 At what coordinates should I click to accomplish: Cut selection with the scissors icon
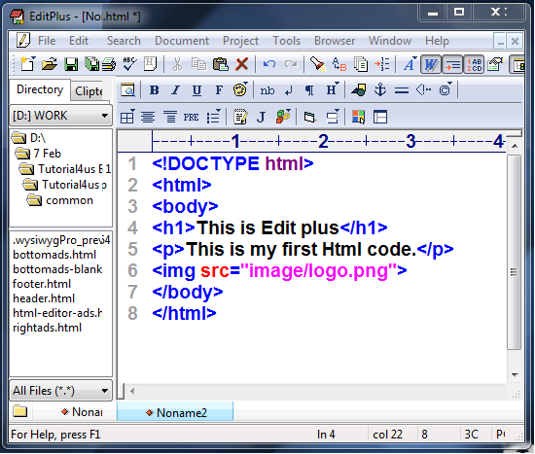[177, 64]
